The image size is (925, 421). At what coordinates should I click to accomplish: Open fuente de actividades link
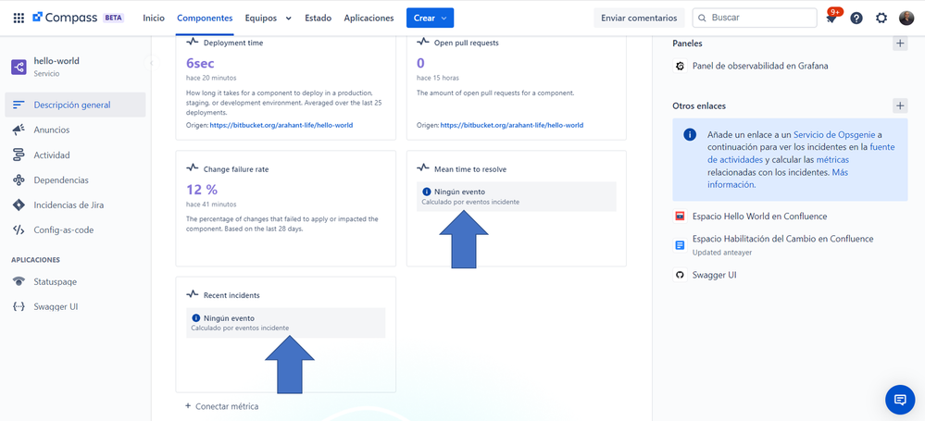(x=801, y=154)
